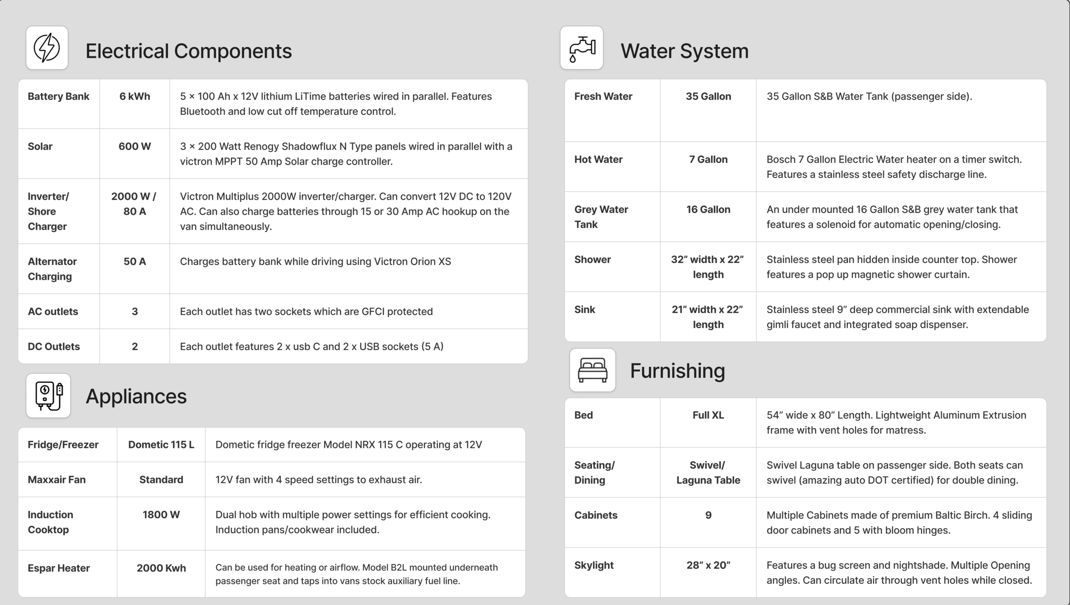1070x605 pixels.
Task: Select the Skylight row label
Action: [x=594, y=565]
